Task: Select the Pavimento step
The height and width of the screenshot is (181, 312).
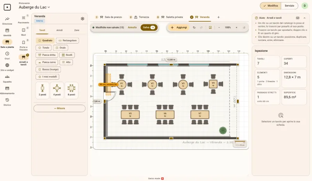Action: click(23, 19)
